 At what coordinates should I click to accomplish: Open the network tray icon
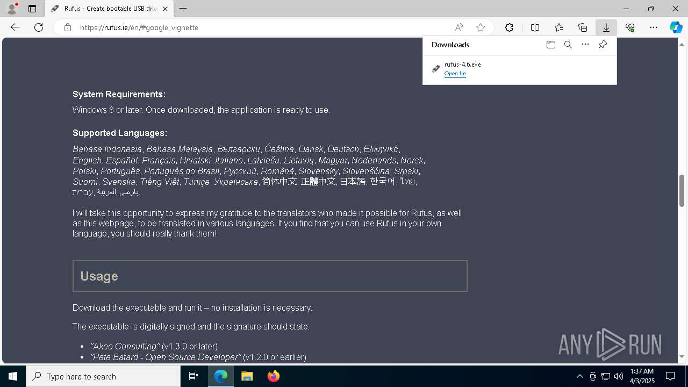[606, 376]
